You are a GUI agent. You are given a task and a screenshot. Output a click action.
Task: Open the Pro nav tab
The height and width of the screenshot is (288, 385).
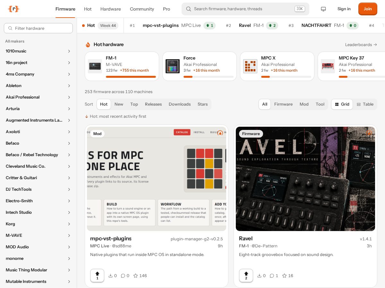tap(167, 9)
